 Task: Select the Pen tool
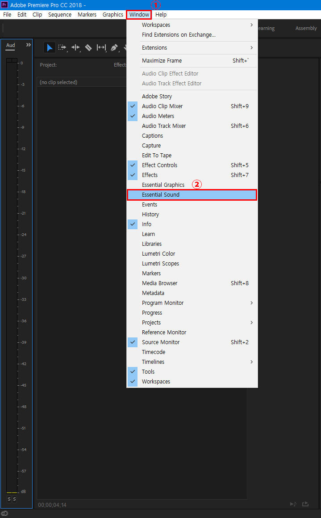pos(114,47)
